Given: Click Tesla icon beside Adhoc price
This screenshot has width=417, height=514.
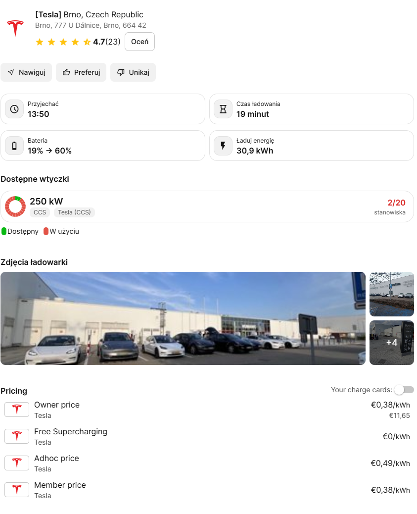Looking at the screenshot, I should click(17, 463).
